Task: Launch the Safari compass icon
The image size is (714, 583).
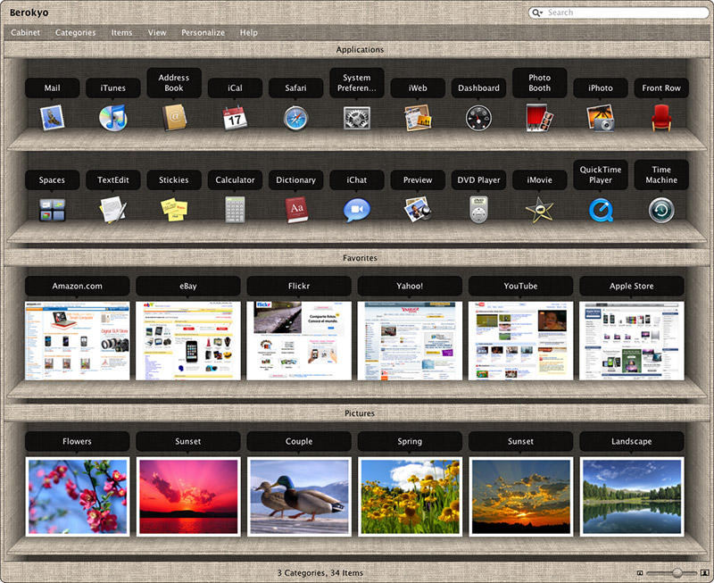Action: click(x=296, y=118)
